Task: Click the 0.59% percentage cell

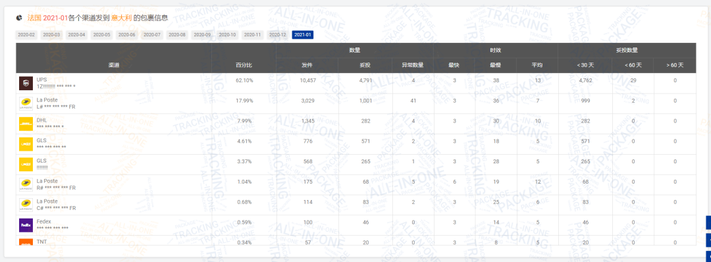Action: (244, 222)
